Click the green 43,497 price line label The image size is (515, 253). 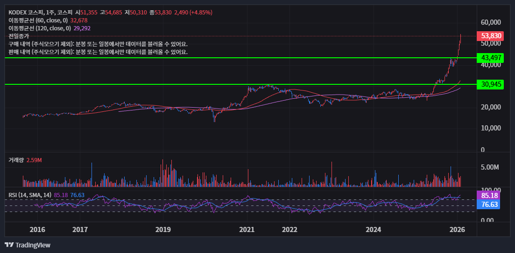491,58
